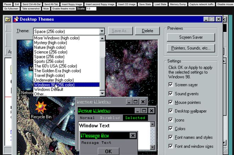The height and width of the screenshot is (155, 234).
Task: Select Underwater (high color) from list
Action: point(54,80)
